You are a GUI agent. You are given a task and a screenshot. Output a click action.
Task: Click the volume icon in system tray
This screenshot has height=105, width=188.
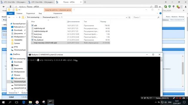(x=166, y=102)
